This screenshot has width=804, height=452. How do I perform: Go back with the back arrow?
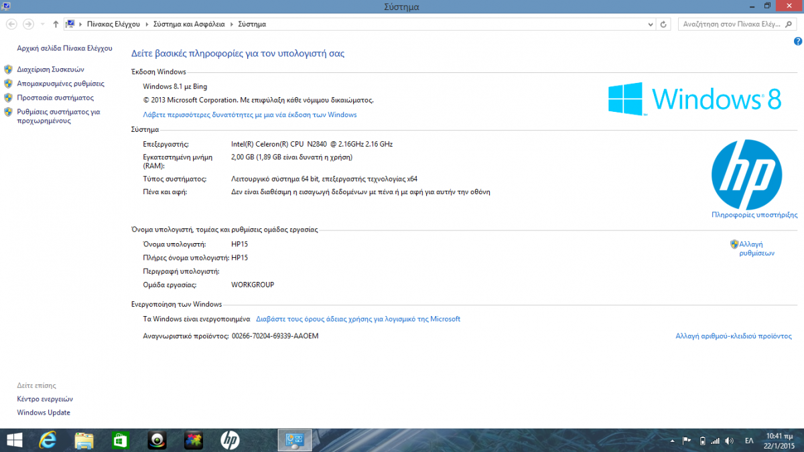point(11,24)
